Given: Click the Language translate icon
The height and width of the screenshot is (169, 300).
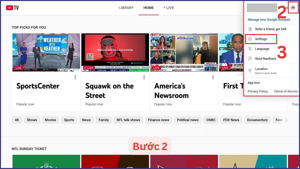Looking at the screenshot, I should click(x=250, y=49).
